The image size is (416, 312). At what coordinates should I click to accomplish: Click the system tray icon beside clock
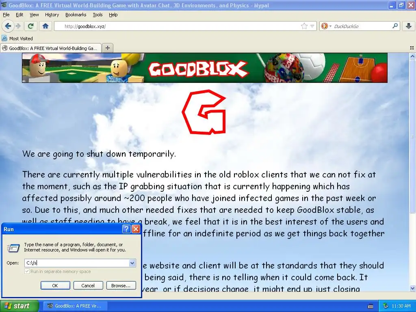tap(386, 306)
